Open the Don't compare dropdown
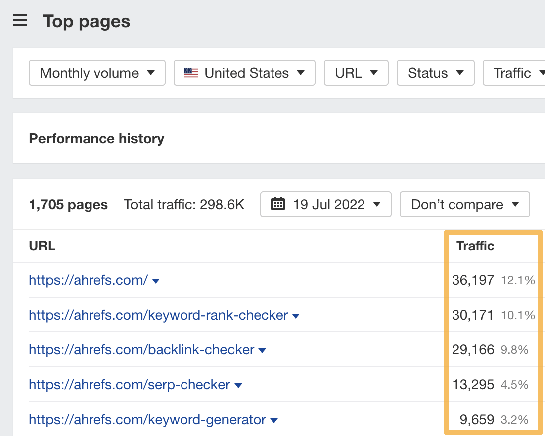The image size is (545, 436). coord(464,204)
